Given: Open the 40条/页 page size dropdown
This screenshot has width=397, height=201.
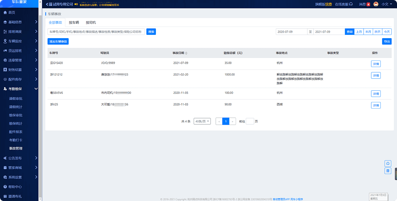Looking at the screenshot, I should [x=202, y=121].
